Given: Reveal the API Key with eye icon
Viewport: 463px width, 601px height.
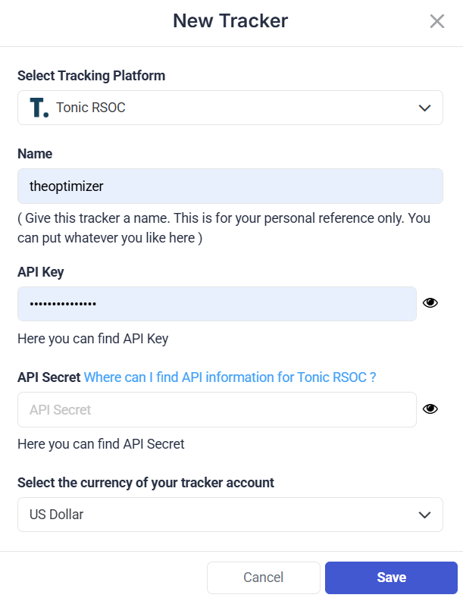Looking at the screenshot, I should tap(430, 303).
